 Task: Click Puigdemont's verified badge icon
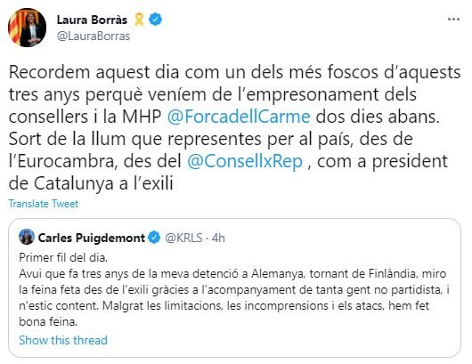tap(154, 238)
